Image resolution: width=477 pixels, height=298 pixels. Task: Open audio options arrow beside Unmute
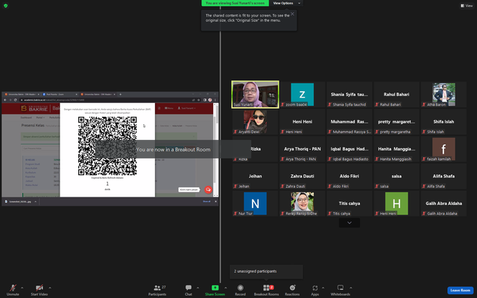[x=22, y=288]
